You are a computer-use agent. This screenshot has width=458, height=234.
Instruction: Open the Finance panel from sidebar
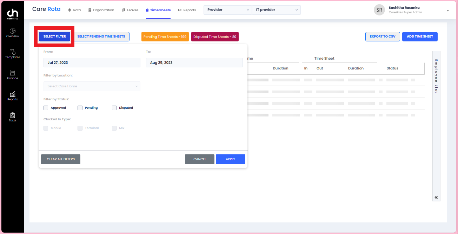[12, 75]
